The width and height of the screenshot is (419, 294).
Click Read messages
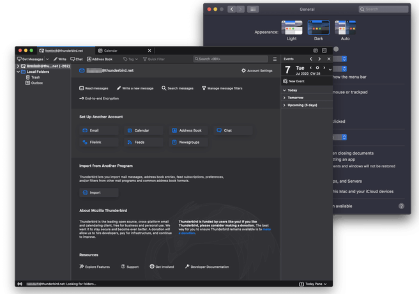click(94, 88)
